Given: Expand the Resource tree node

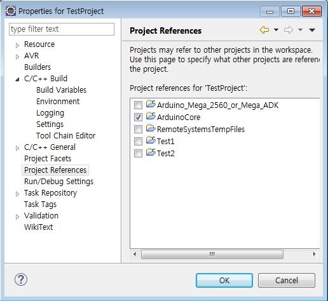Looking at the screenshot, I should tap(17, 45).
